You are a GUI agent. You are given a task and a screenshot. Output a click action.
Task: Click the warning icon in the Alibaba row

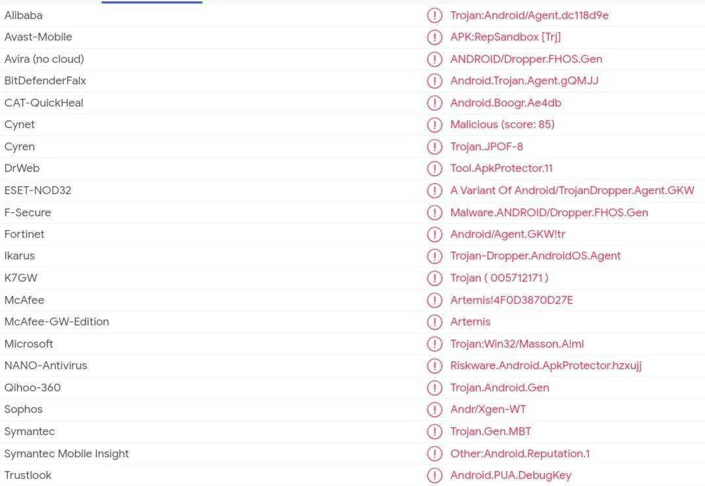pyautogui.click(x=434, y=15)
